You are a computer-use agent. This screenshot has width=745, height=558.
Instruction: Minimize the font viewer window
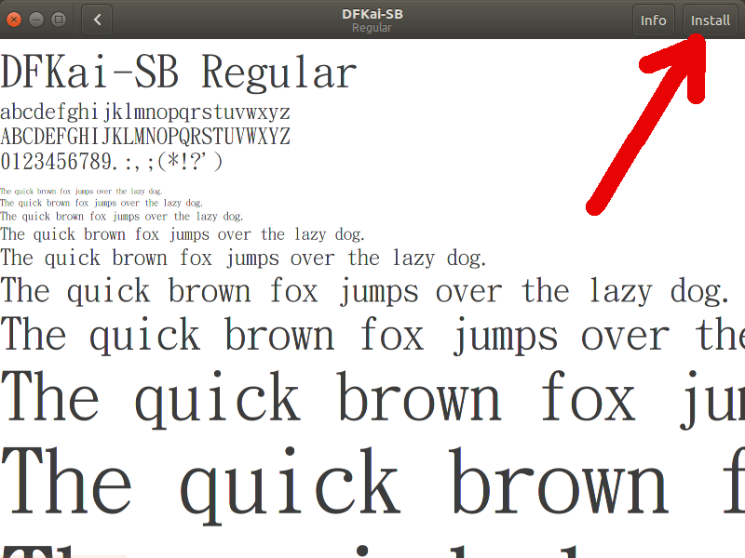coord(36,20)
